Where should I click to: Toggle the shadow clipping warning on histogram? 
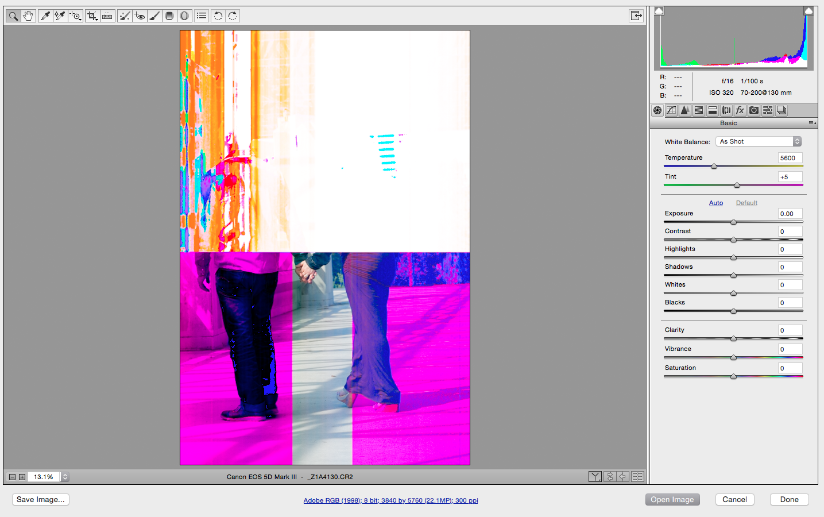click(x=659, y=10)
